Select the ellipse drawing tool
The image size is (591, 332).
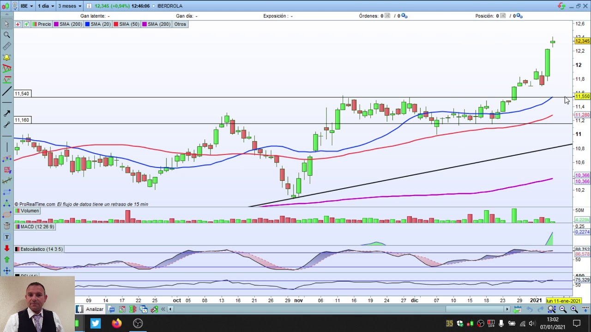click(x=6, y=214)
